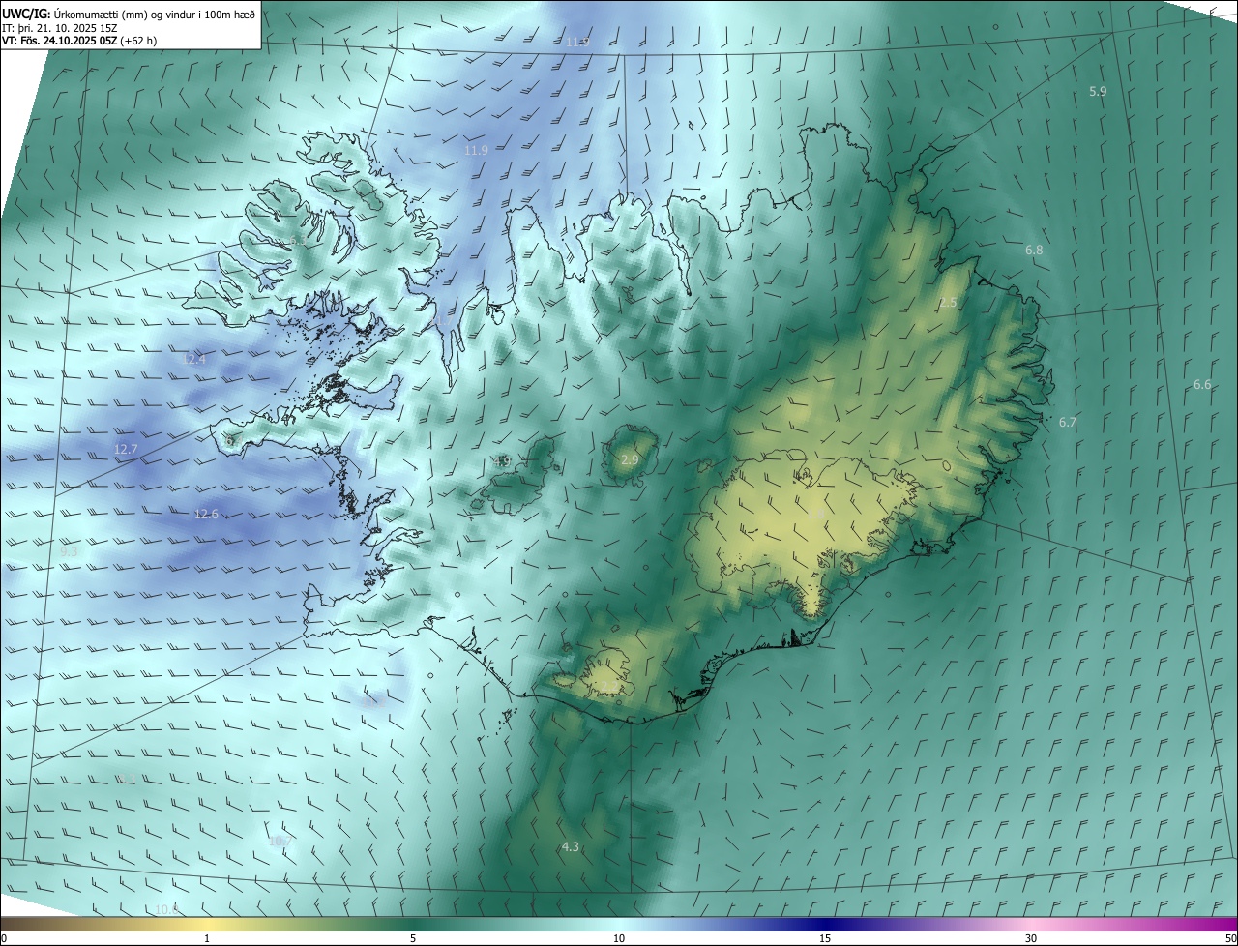Viewport: 1238px width, 946px height.
Task: Click the 12.4 value label
Action: [x=194, y=359]
